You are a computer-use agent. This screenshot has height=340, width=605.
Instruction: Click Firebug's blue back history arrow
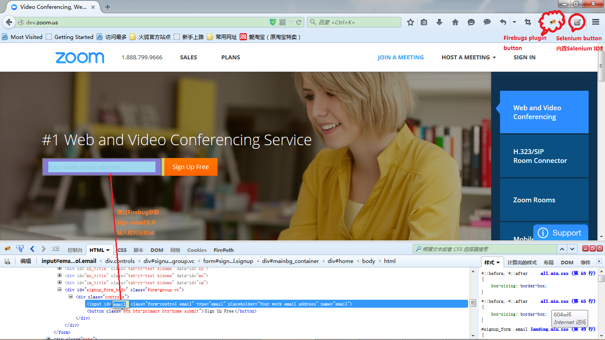(x=32, y=249)
